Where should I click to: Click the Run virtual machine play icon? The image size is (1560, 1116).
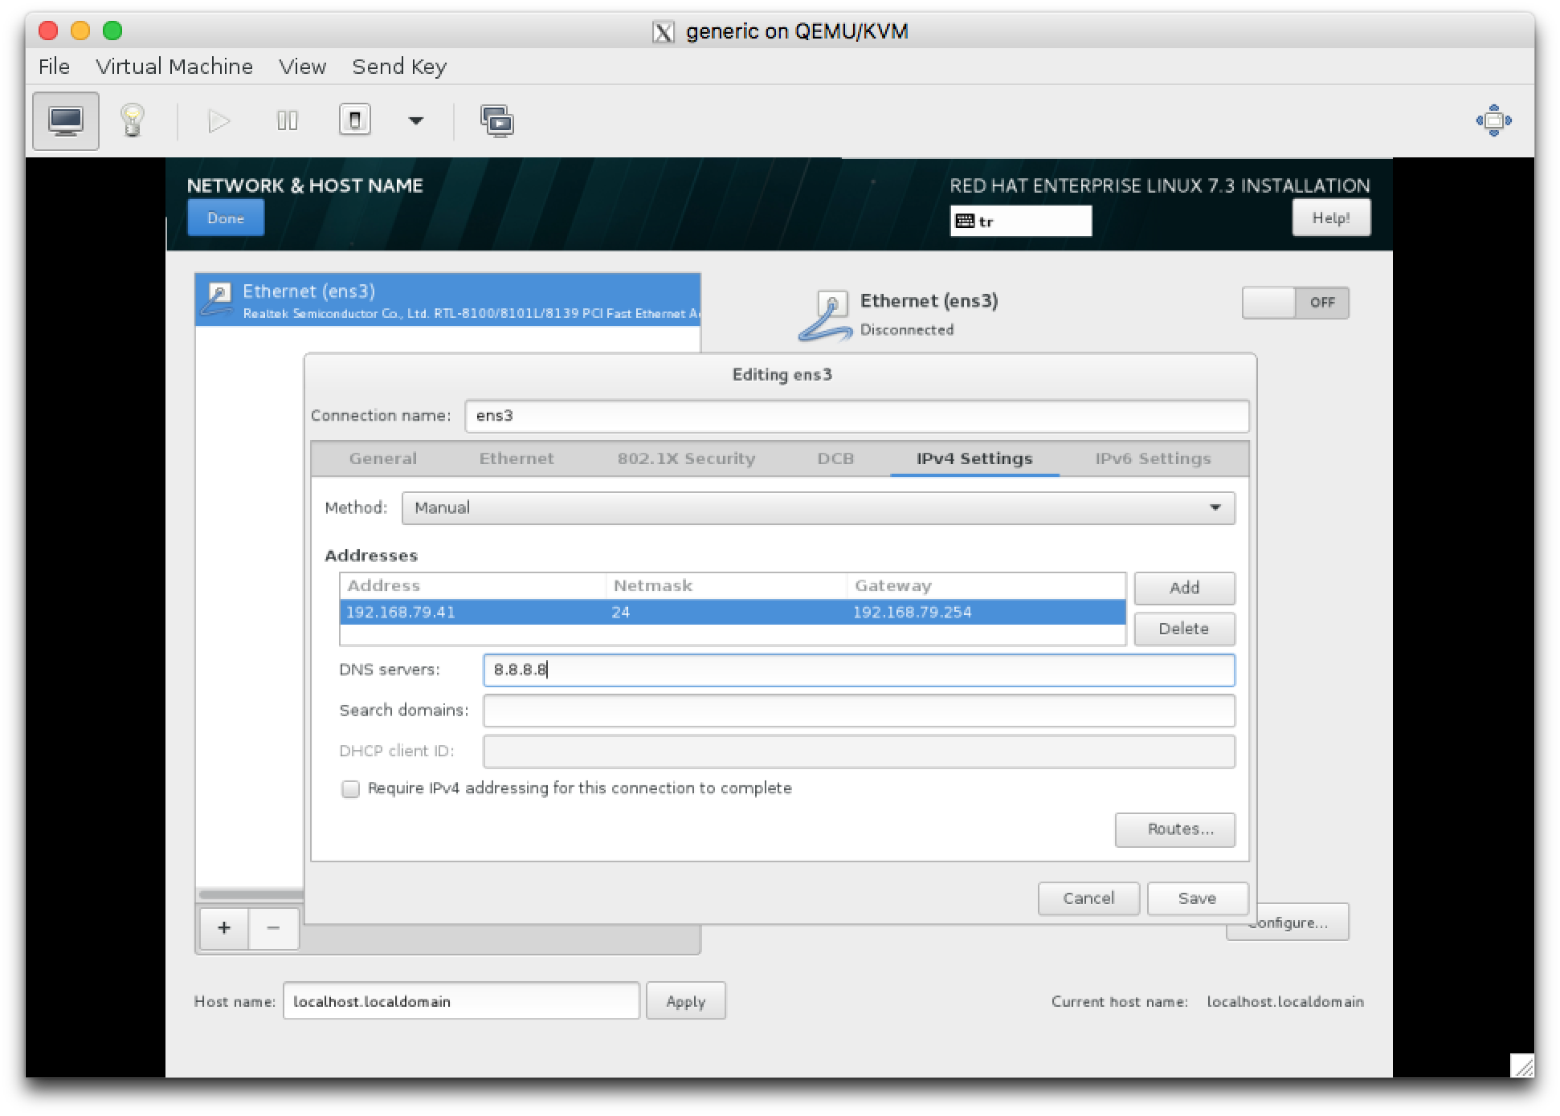click(x=219, y=121)
